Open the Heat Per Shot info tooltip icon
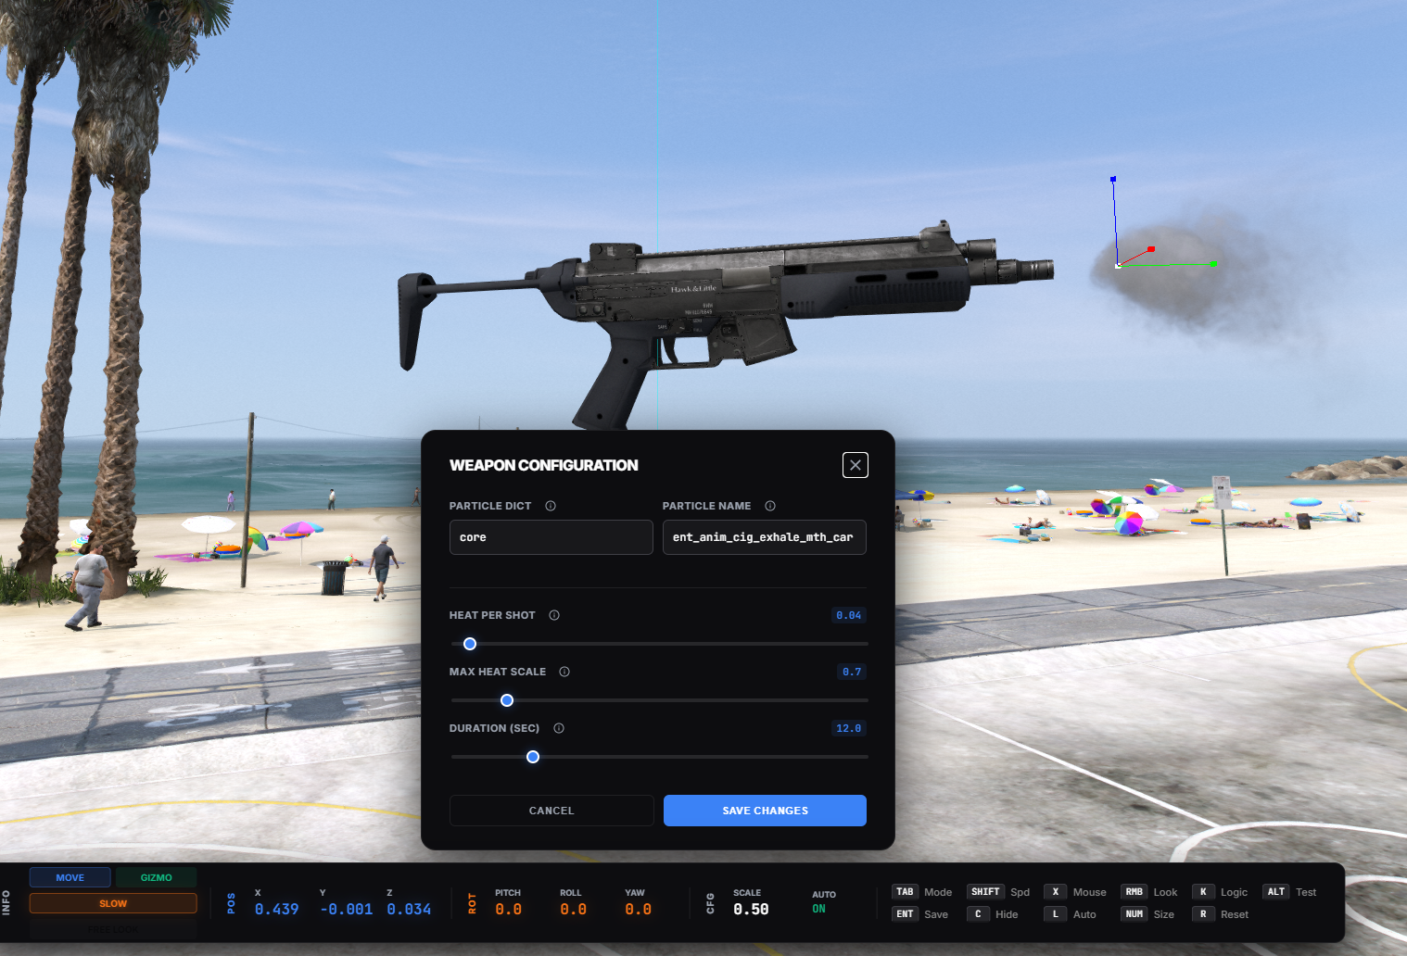 click(554, 614)
